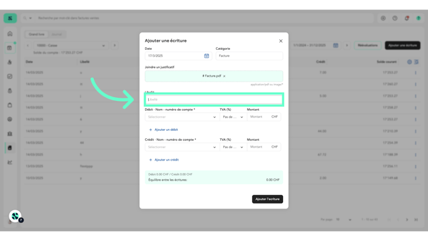Remove attached Facture.pdf file
The width and height of the screenshot is (428, 241).
[x=224, y=76]
